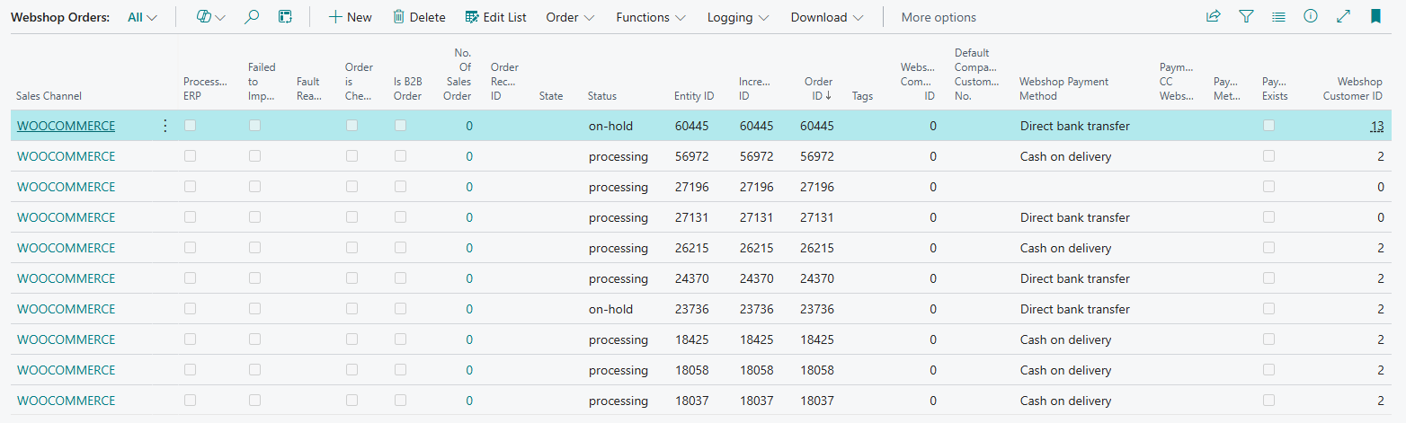Image resolution: width=1406 pixels, height=423 pixels.
Task: Click the list view options icon
Action: 1278,17
